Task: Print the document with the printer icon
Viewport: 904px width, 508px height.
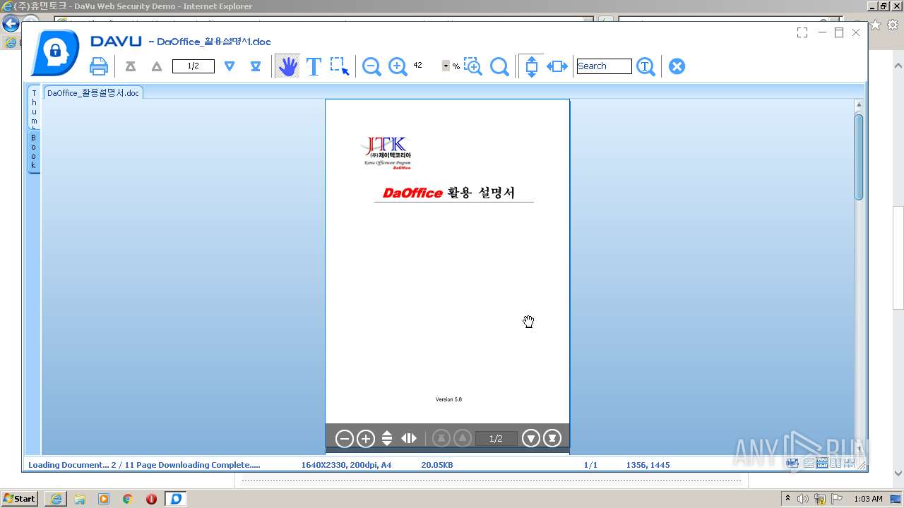Action: tap(99, 66)
